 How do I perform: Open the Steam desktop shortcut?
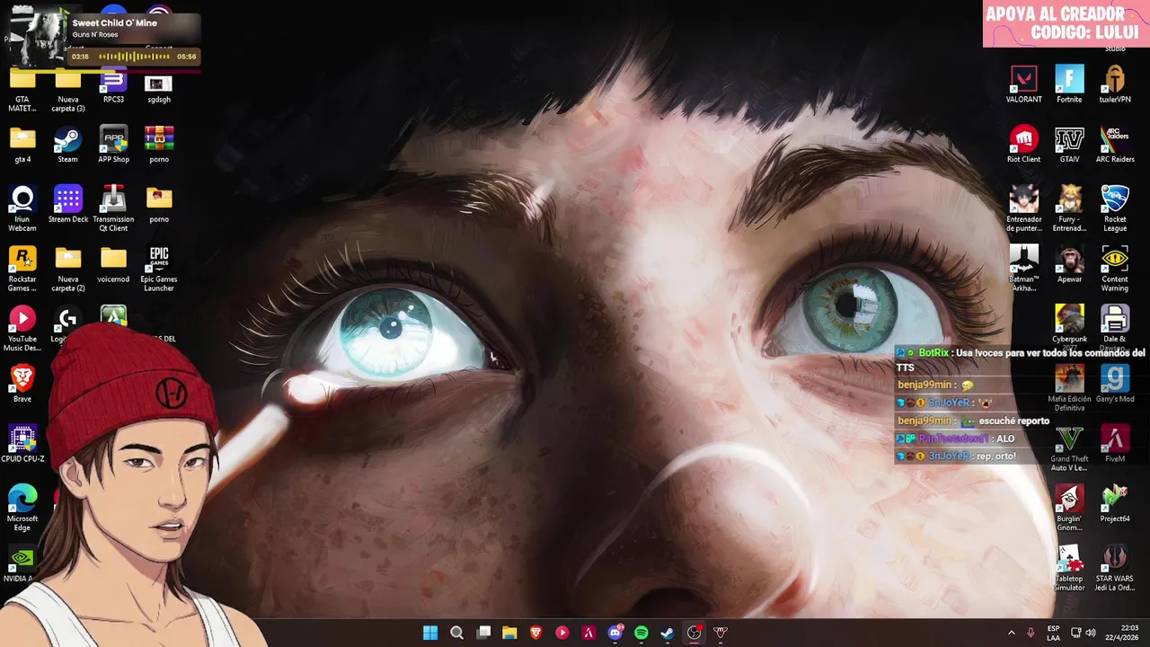[67, 145]
